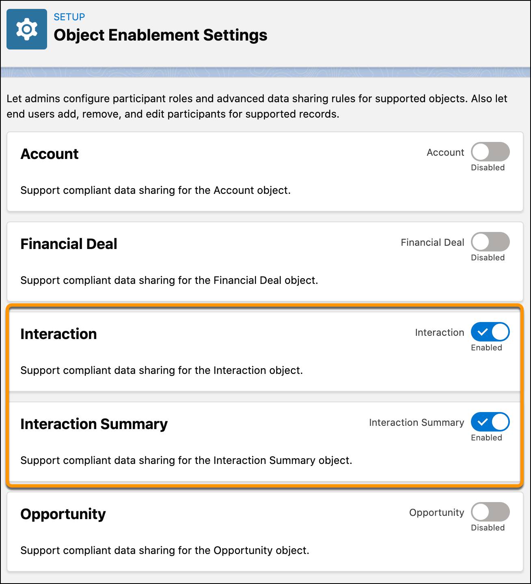Select the Opportunity section heading
The width and height of the screenshot is (531, 584).
pos(63,514)
